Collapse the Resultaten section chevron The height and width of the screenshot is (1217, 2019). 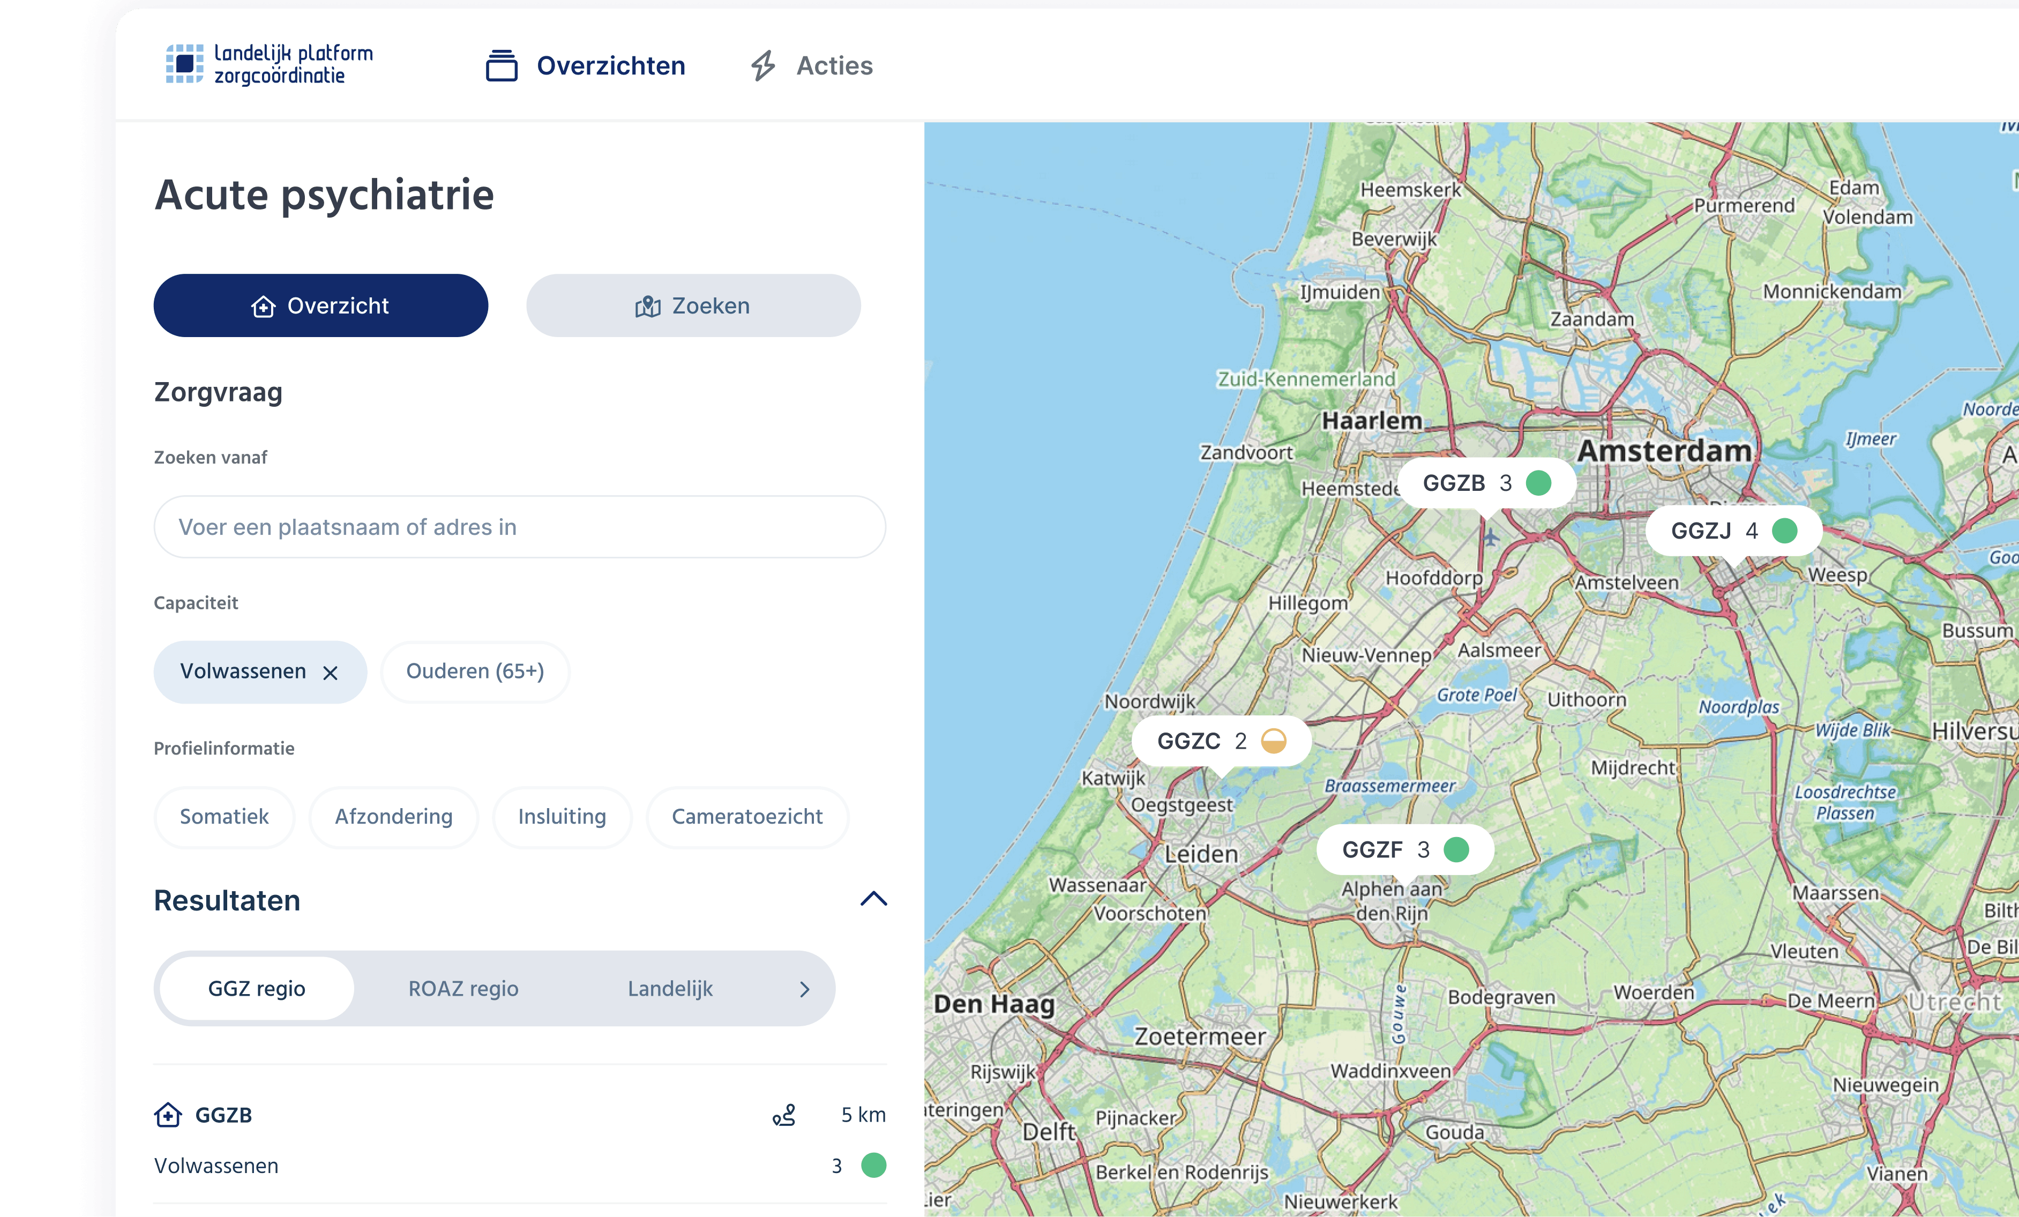(873, 899)
